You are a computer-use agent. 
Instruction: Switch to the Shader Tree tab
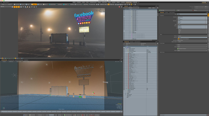click(126, 42)
